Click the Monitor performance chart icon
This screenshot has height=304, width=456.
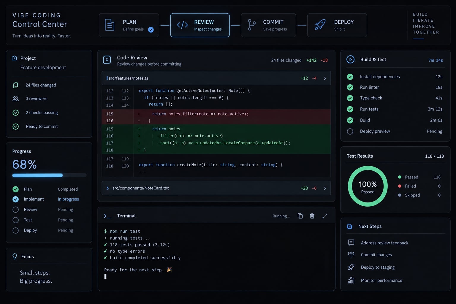pyautogui.click(x=351, y=280)
